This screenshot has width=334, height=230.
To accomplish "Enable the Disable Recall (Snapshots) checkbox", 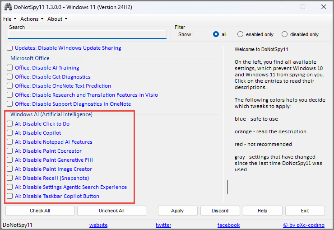I will pyautogui.click(x=10, y=178).
